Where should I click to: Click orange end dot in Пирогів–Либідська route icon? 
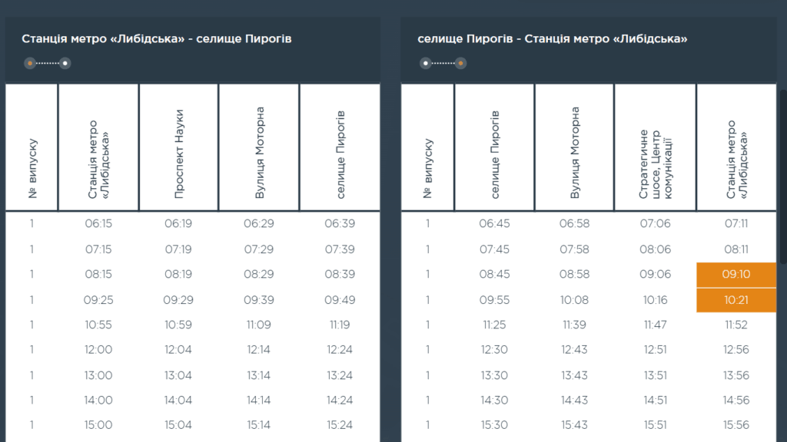460,63
